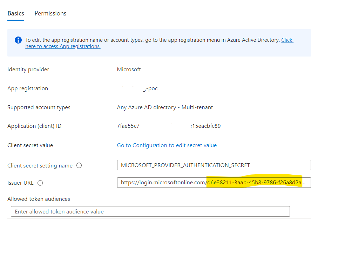Viewport: 345px width, 257px height.
Task: Click the 'Client secret setting name' label
Action: [x=40, y=165]
